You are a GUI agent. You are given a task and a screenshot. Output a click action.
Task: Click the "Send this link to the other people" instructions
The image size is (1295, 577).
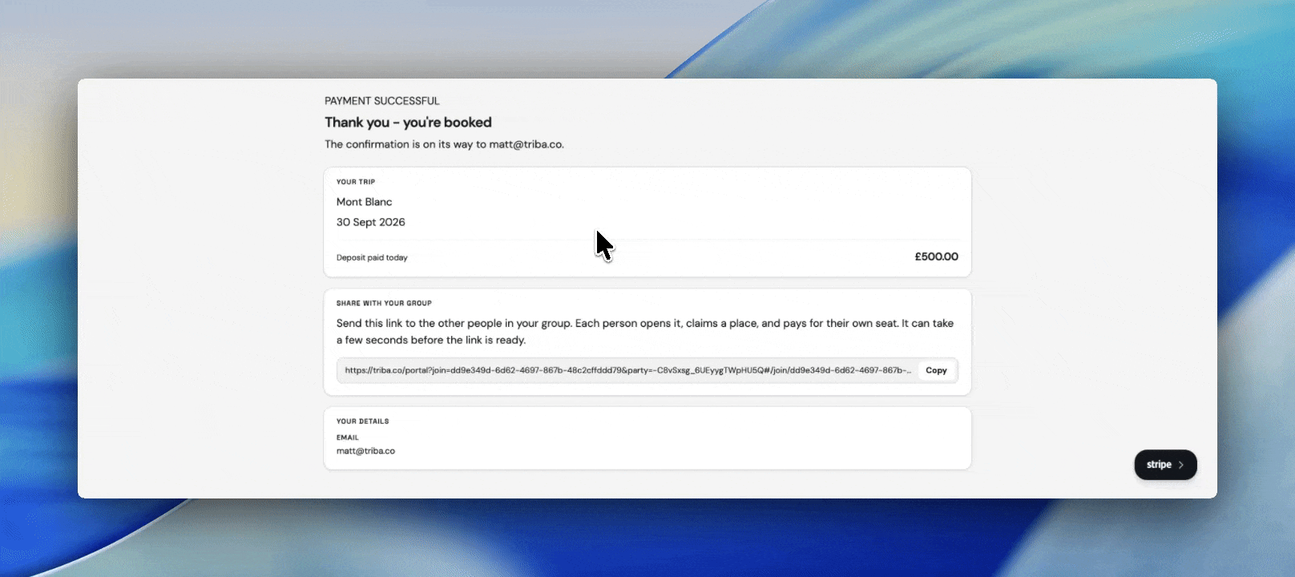click(645, 332)
